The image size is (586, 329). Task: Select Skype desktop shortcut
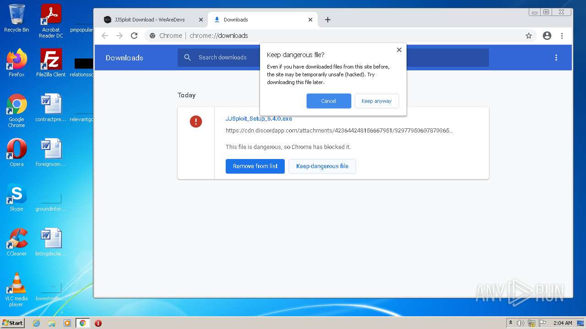click(16, 197)
